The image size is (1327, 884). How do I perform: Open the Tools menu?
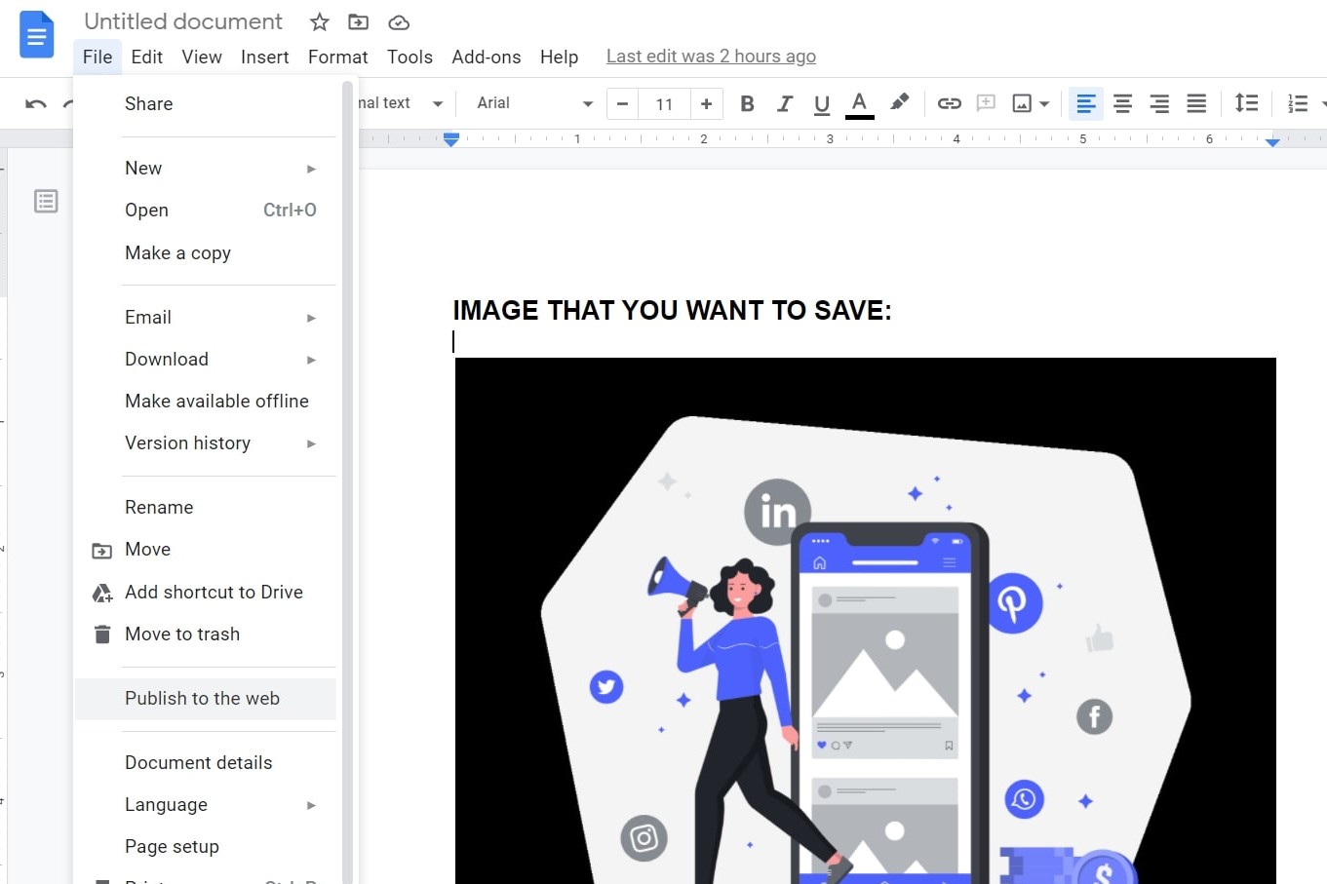410,57
